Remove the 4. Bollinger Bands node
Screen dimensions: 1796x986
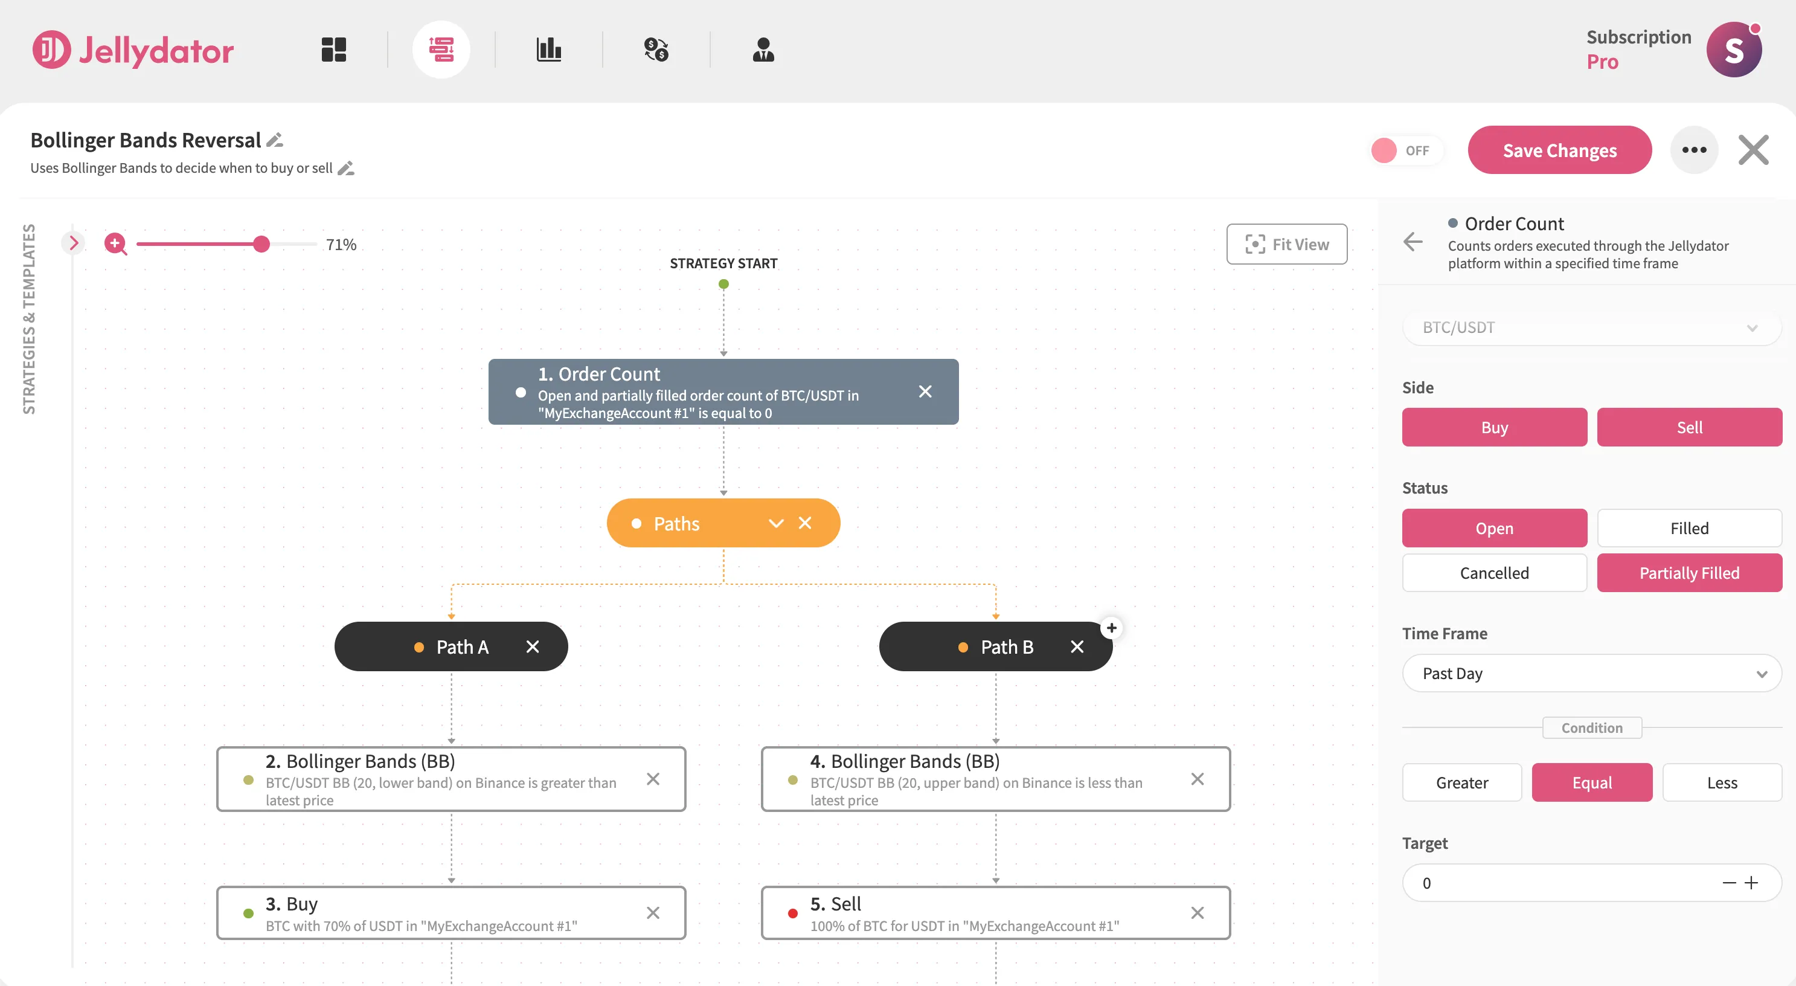point(1198,779)
